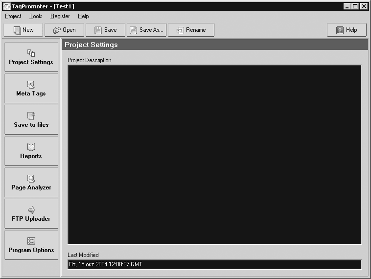
Task: Click the Rename button text
Action: 196,30
